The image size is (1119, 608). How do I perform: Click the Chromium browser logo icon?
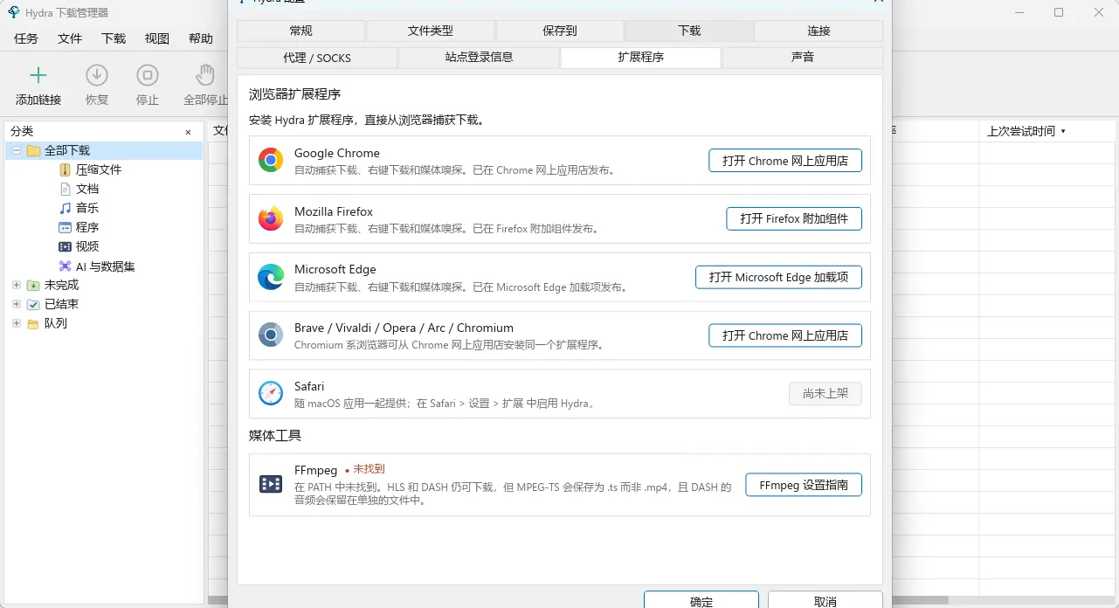(271, 335)
